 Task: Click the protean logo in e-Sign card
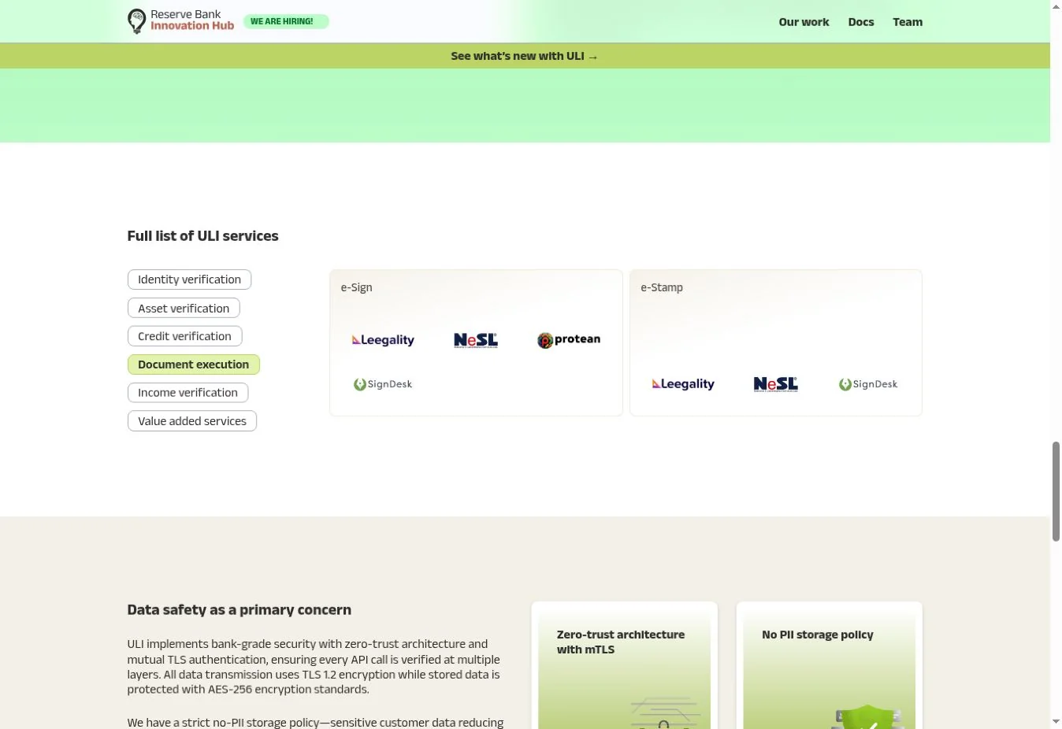[569, 340]
